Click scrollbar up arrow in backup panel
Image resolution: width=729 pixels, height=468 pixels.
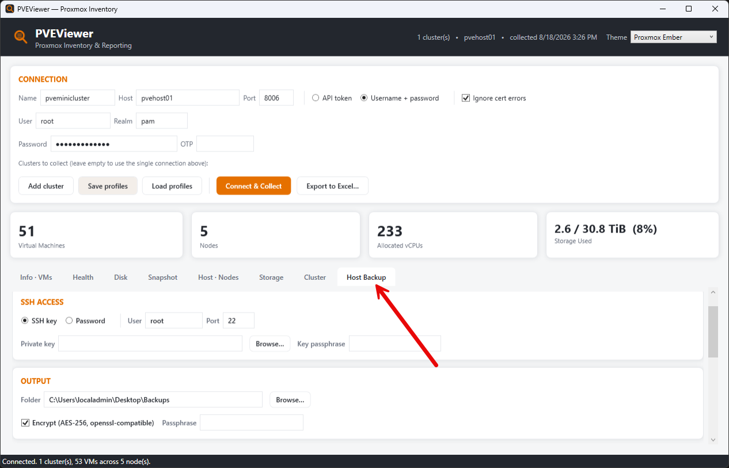tap(713, 293)
